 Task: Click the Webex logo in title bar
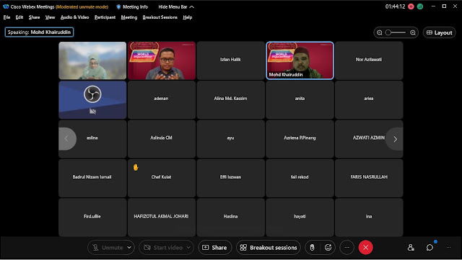pyautogui.click(x=6, y=6)
